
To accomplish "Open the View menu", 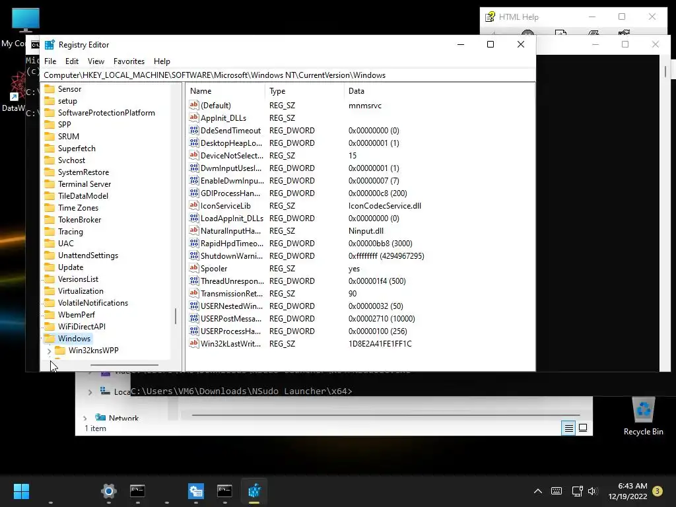I will [x=96, y=61].
